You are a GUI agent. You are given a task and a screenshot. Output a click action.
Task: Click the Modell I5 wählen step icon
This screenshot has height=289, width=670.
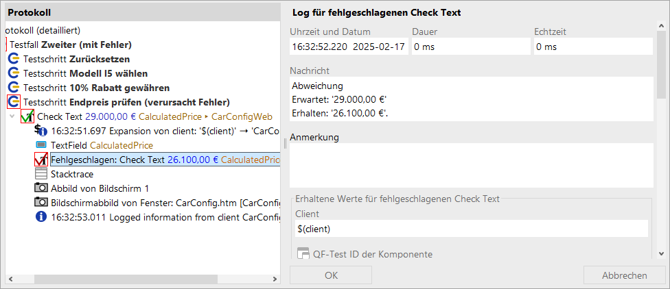[14, 73]
